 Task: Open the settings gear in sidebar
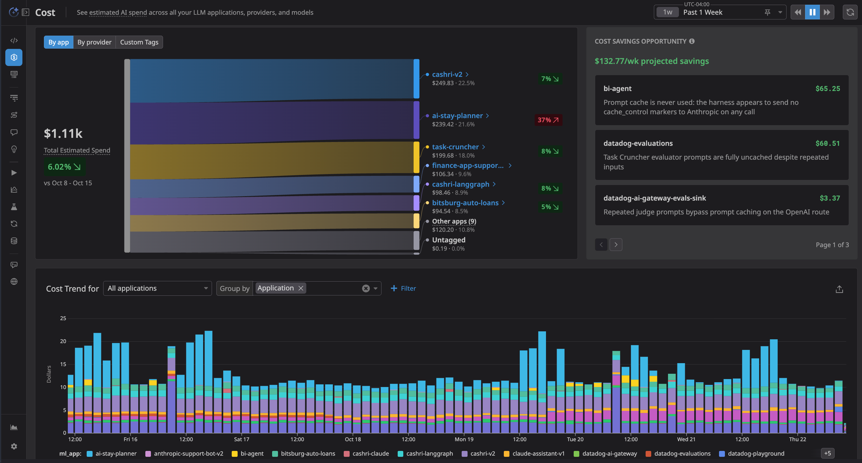click(x=14, y=446)
